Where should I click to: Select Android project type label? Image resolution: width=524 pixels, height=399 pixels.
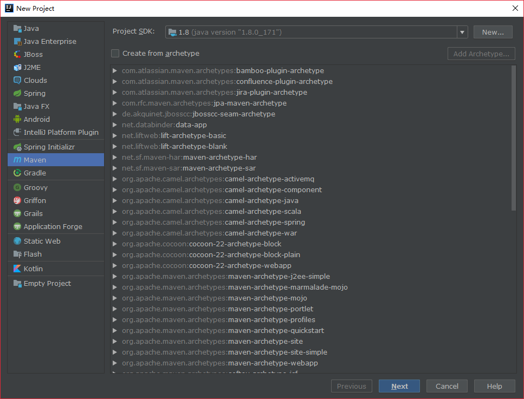click(x=37, y=119)
